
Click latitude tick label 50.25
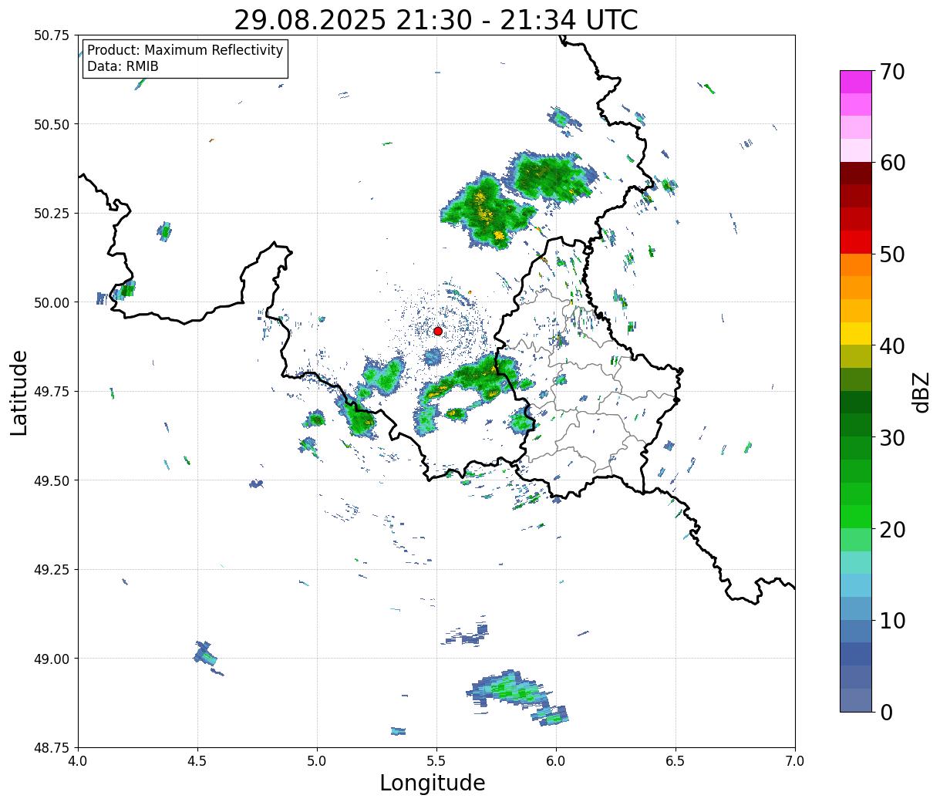point(52,213)
